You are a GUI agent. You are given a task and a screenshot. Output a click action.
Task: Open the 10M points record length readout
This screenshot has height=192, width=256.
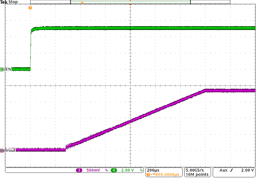pyautogui.click(x=197, y=174)
